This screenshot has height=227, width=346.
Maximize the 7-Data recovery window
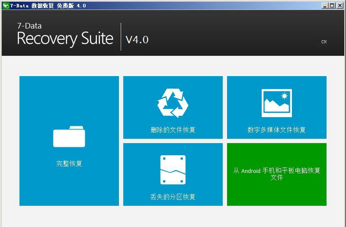(332, 6)
